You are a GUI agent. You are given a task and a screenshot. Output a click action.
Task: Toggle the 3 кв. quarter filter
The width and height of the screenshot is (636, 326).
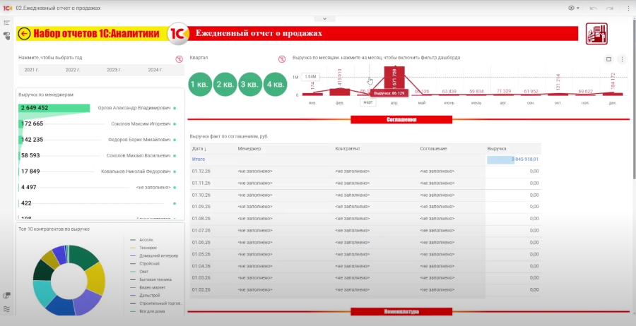(250, 84)
